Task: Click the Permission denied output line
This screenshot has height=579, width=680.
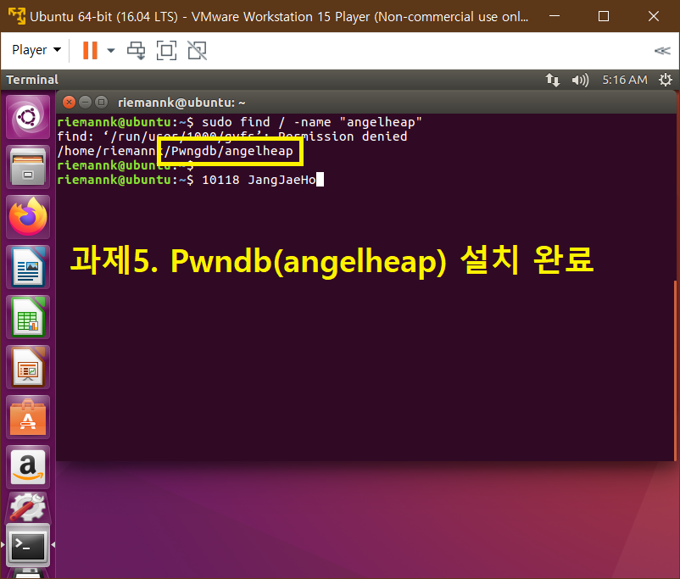Action: pyautogui.click(x=232, y=136)
